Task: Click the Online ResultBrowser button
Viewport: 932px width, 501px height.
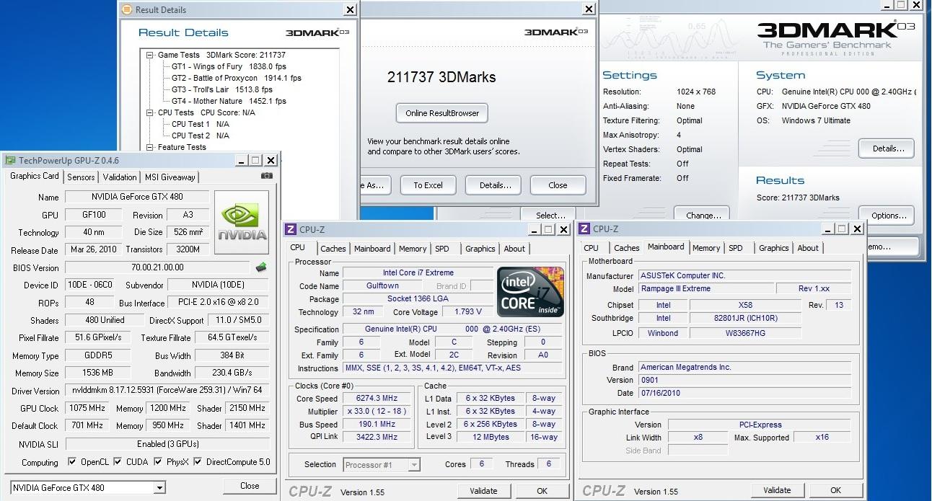Action: 442,113
